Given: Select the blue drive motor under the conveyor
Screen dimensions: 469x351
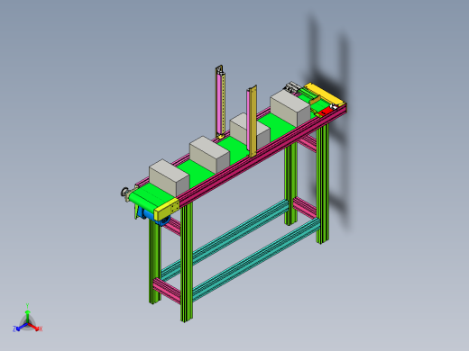Looking at the screenshot, I should [153, 218].
